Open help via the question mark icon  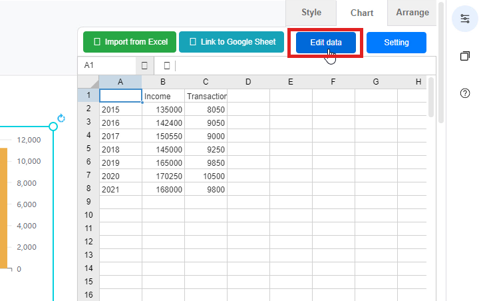pyautogui.click(x=465, y=93)
